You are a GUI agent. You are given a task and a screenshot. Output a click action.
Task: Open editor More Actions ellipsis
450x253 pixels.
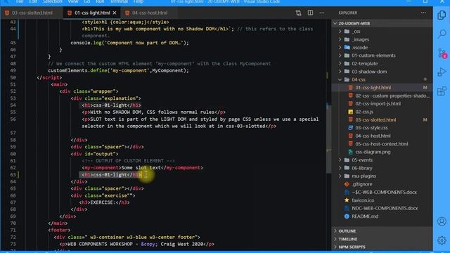(322, 13)
